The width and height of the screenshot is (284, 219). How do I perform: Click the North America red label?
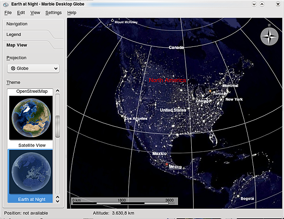coord(168,80)
